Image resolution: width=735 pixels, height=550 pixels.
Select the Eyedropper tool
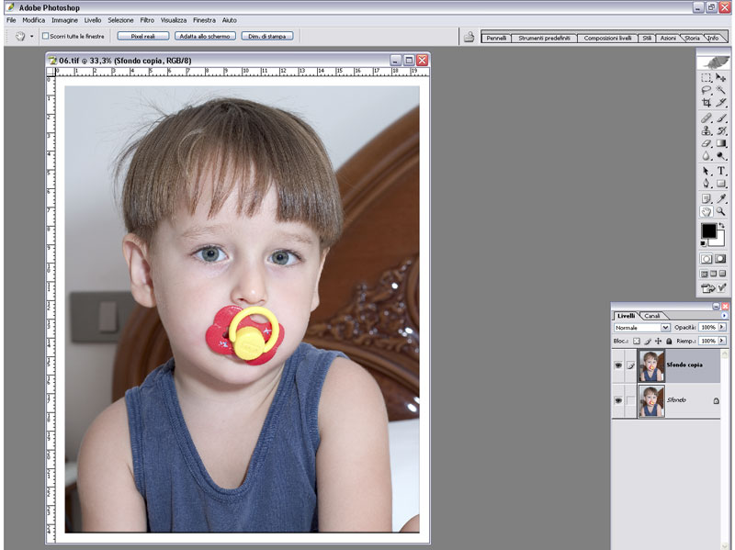(x=721, y=198)
